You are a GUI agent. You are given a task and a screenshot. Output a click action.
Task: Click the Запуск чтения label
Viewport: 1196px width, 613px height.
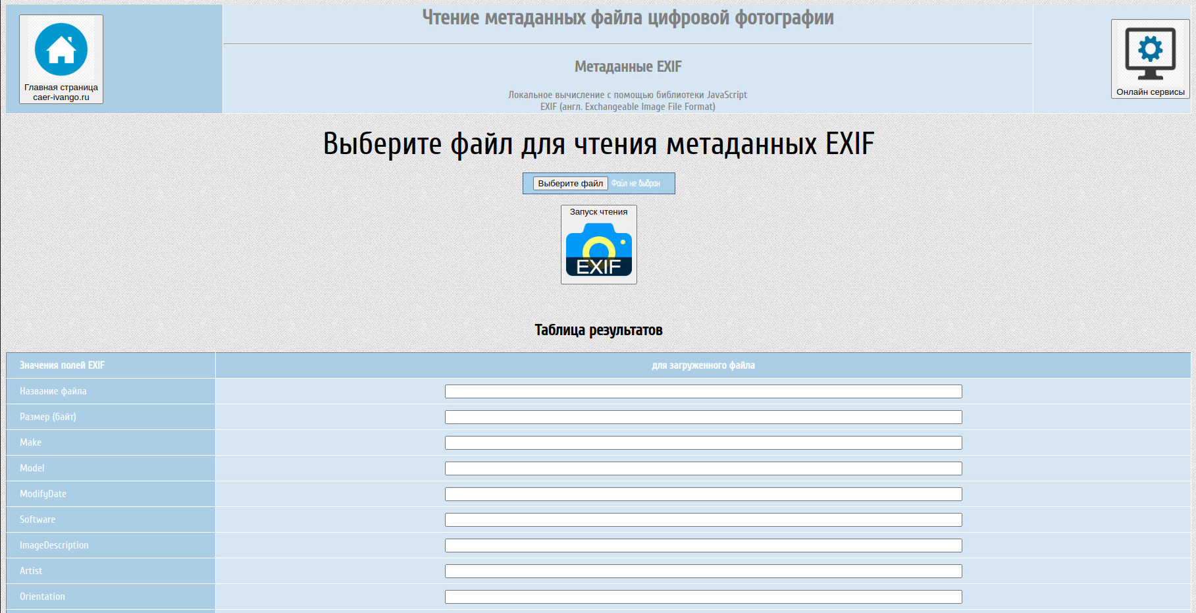[x=598, y=212]
